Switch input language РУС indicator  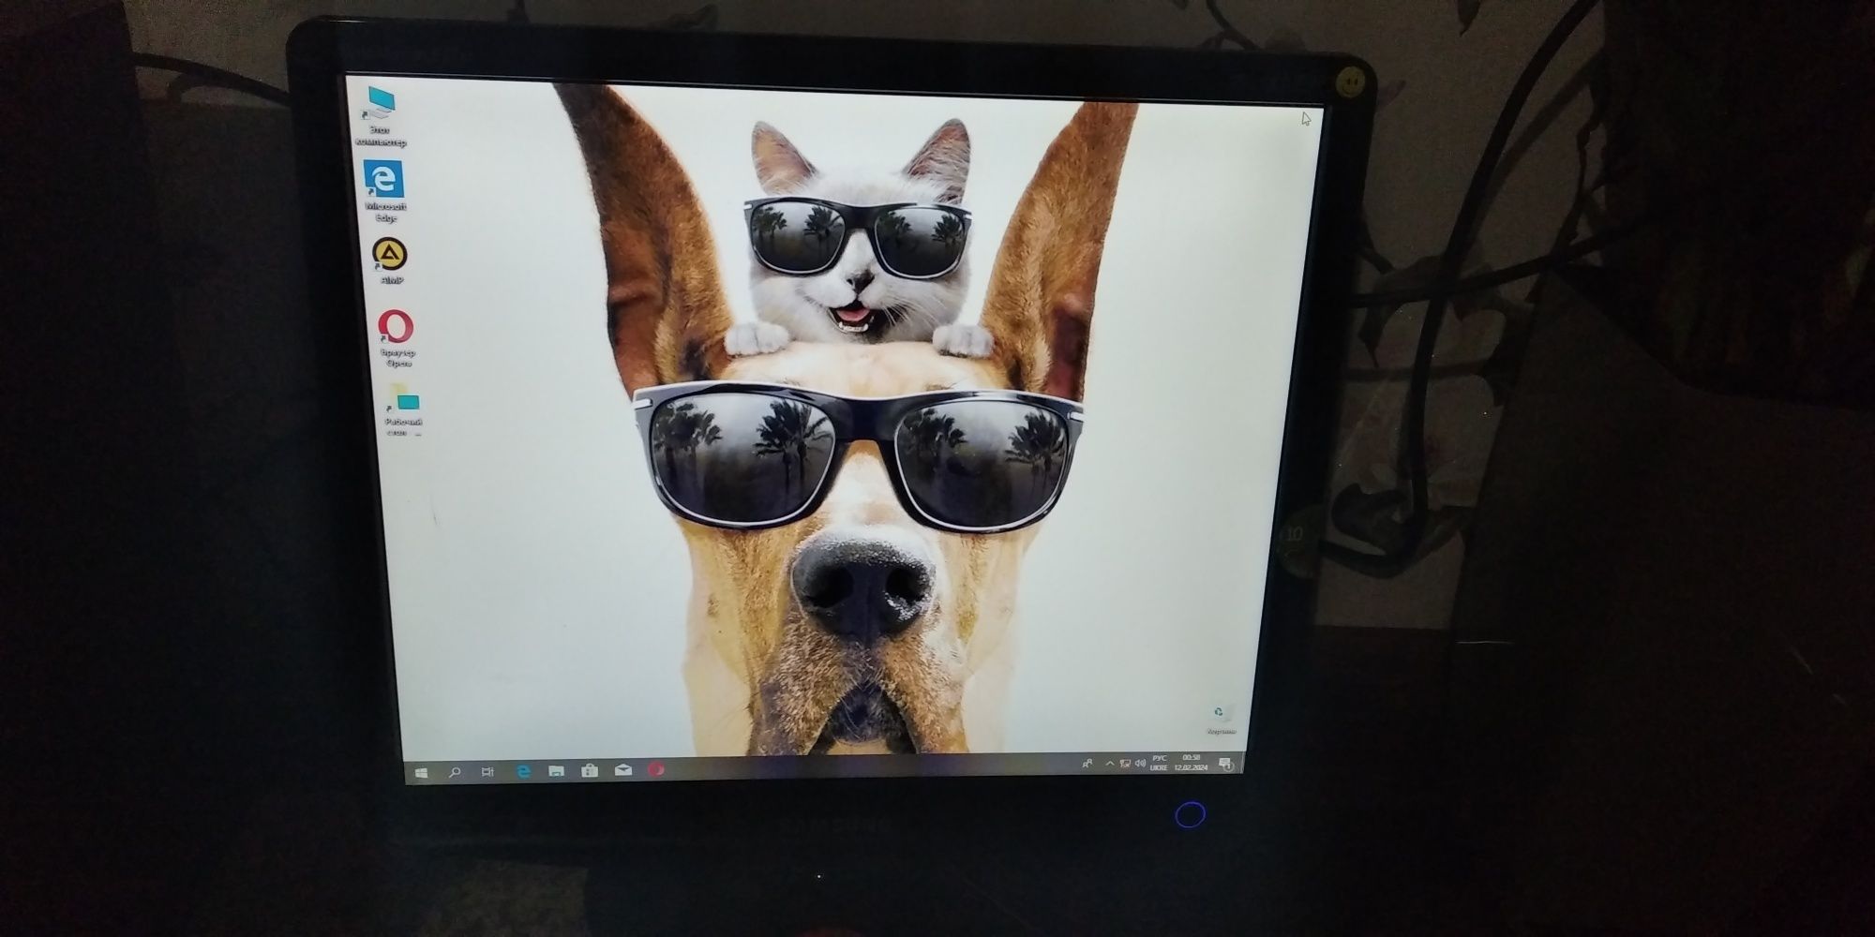click(1160, 763)
